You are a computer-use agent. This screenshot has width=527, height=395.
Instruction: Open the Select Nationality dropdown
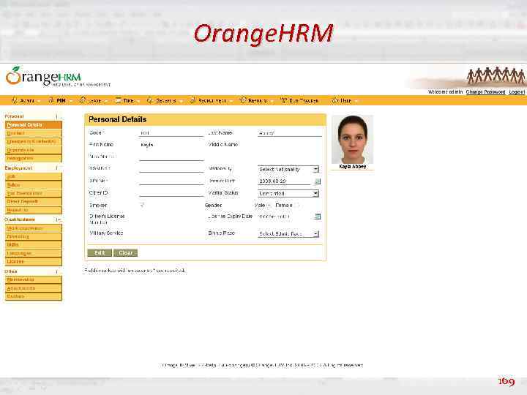click(x=288, y=170)
